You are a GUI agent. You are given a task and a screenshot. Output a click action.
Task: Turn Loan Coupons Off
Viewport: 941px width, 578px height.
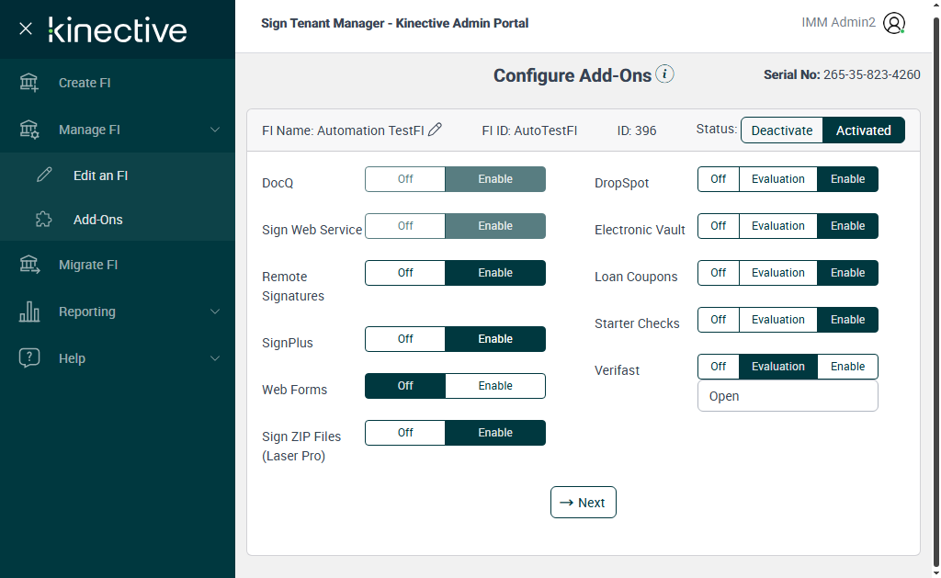719,273
